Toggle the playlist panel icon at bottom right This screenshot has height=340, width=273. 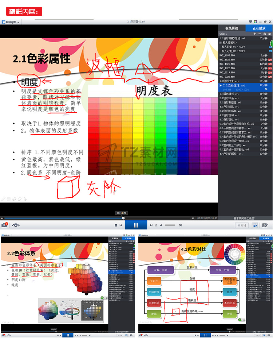coord(255,225)
